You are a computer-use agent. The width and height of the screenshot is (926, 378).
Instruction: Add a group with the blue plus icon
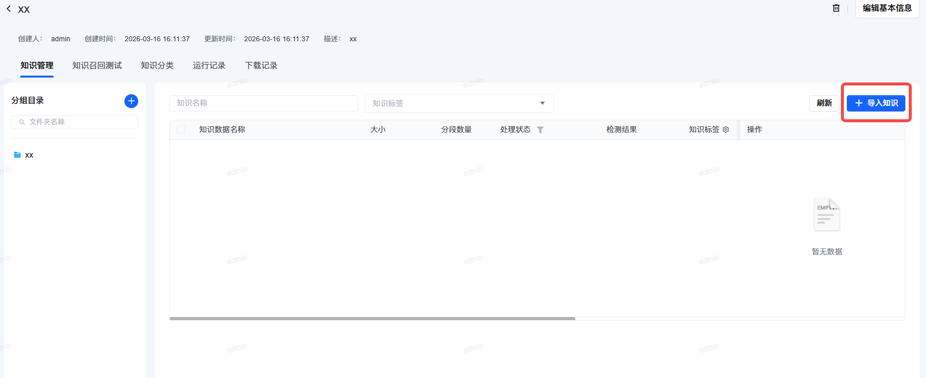pyautogui.click(x=131, y=101)
